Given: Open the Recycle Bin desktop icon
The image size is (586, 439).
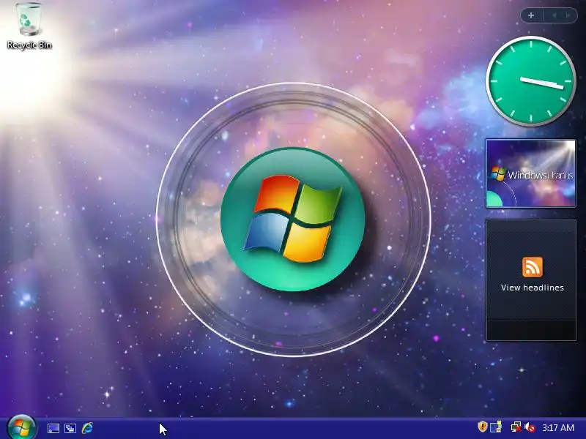Looking at the screenshot, I should (29, 26).
